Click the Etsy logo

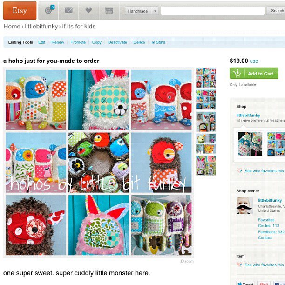pos(20,10)
